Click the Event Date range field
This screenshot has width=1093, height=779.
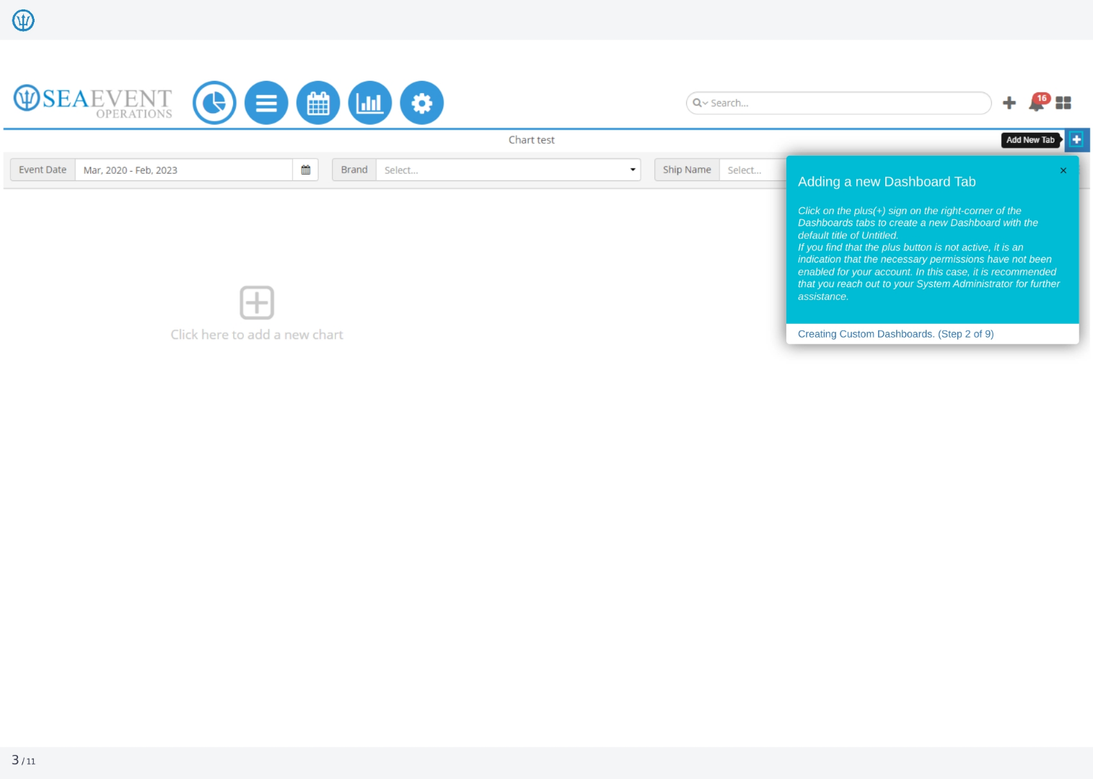pyautogui.click(x=184, y=170)
